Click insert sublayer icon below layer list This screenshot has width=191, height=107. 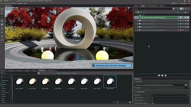tap(159, 75)
